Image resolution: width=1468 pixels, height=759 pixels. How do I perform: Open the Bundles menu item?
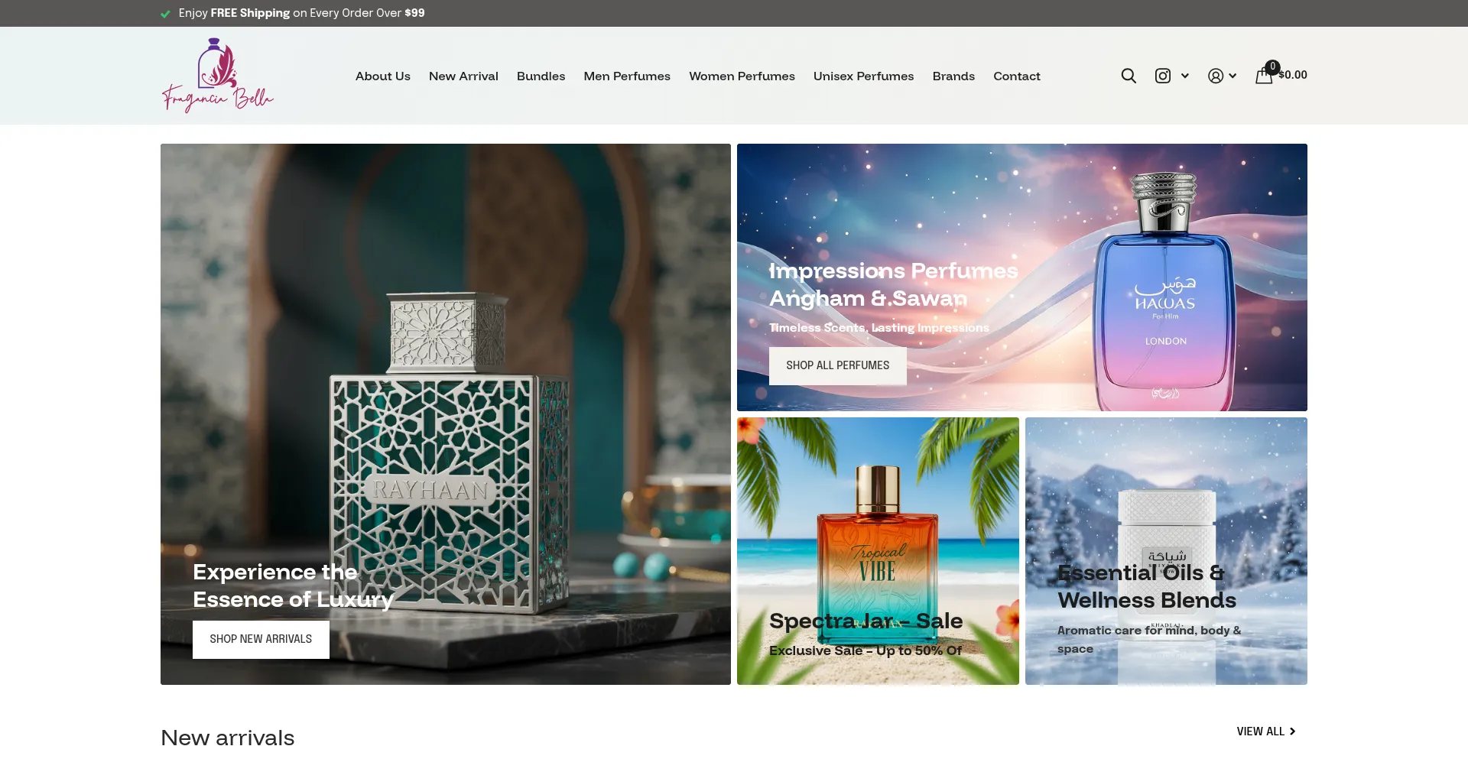[x=541, y=76]
